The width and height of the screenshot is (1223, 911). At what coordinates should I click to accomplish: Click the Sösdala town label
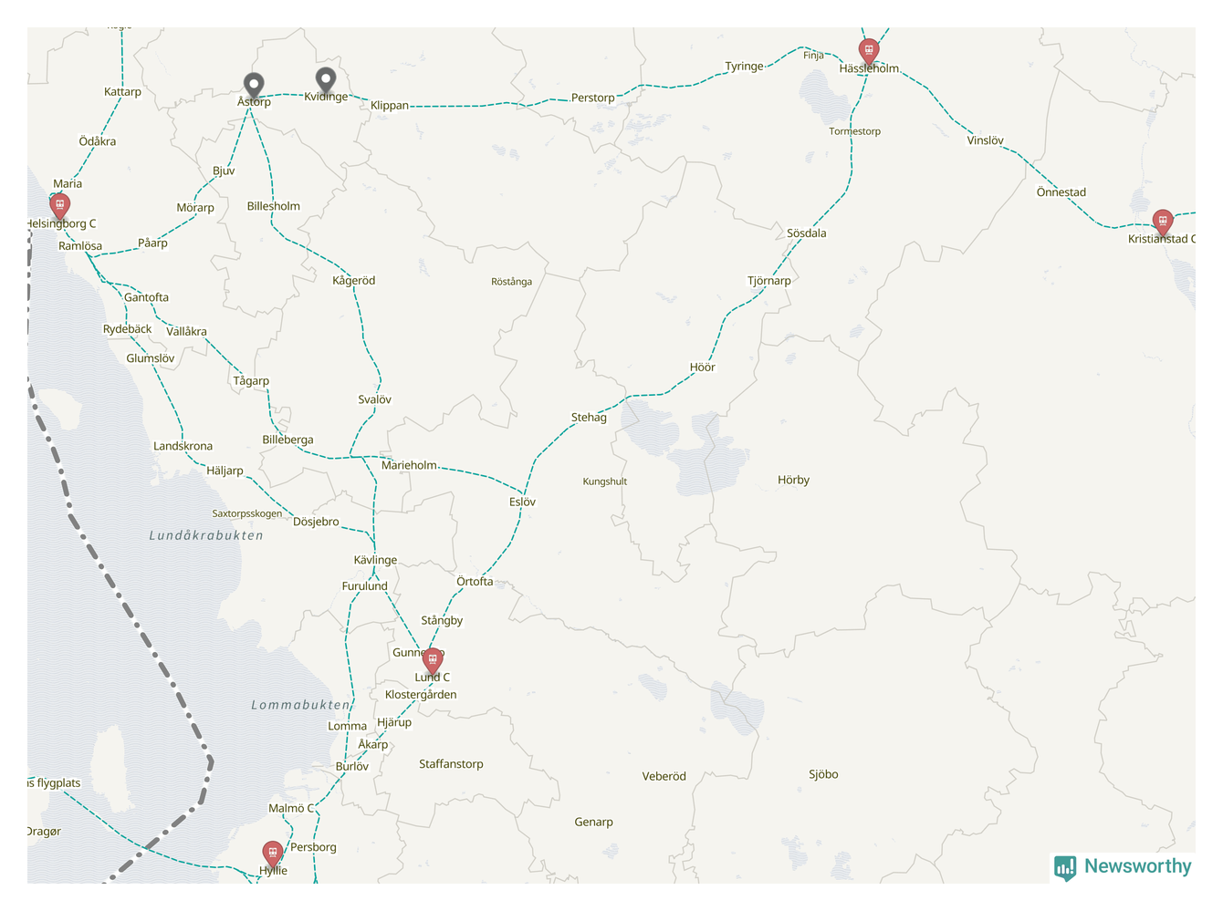pyautogui.click(x=806, y=233)
